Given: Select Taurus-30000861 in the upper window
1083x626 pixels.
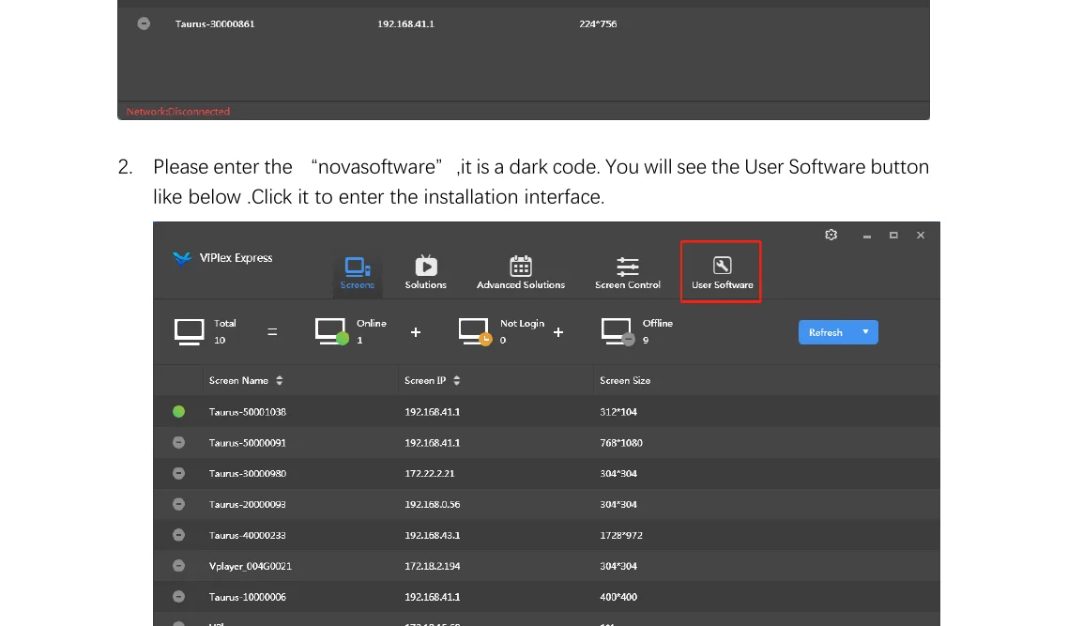Looking at the screenshot, I should [215, 24].
